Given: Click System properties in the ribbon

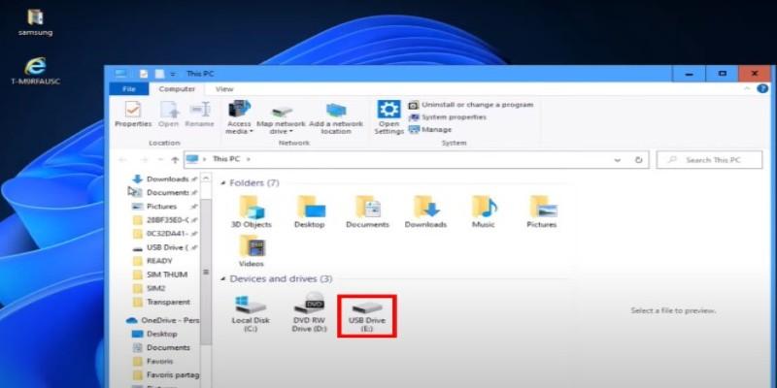Looking at the screenshot, I should click(454, 117).
